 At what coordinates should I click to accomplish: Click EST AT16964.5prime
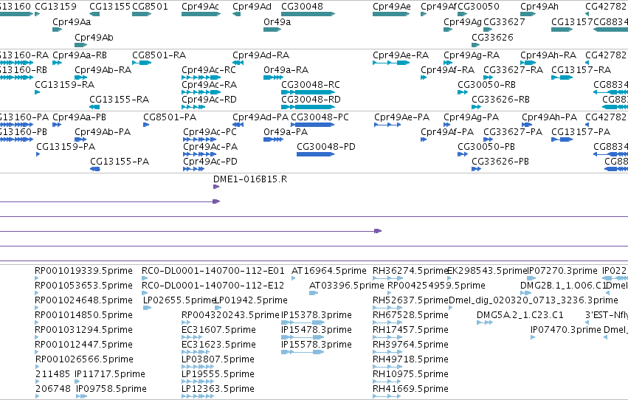[x=293, y=278]
